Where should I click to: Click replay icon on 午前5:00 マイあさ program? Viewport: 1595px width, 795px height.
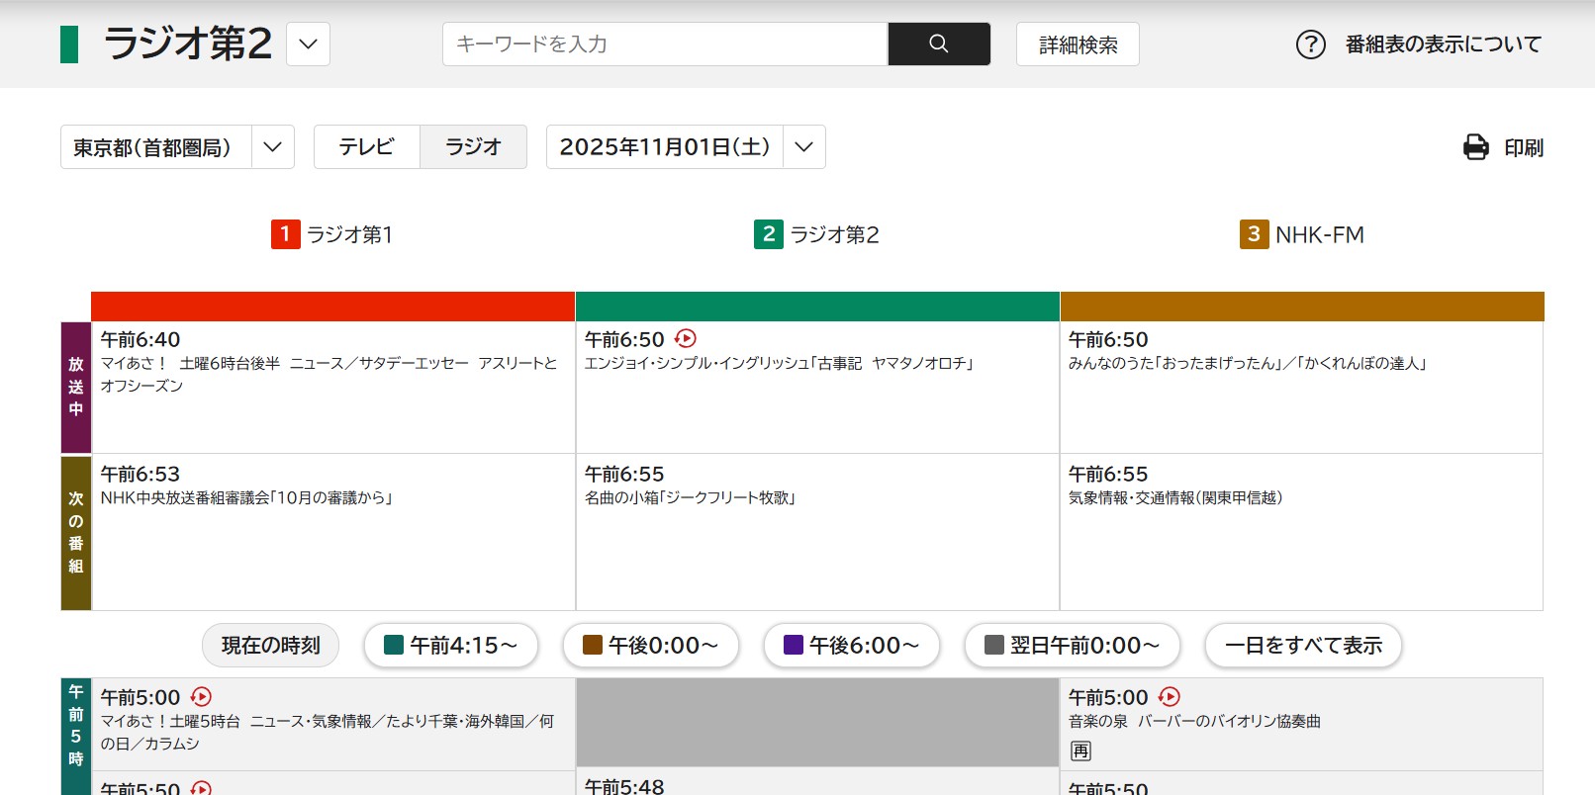pos(201,697)
